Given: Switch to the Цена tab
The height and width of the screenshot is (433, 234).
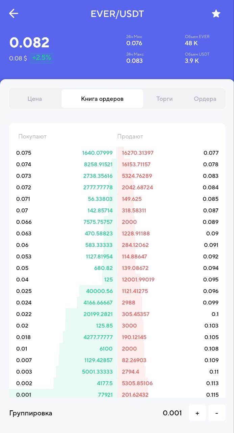Looking at the screenshot, I should point(35,99).
